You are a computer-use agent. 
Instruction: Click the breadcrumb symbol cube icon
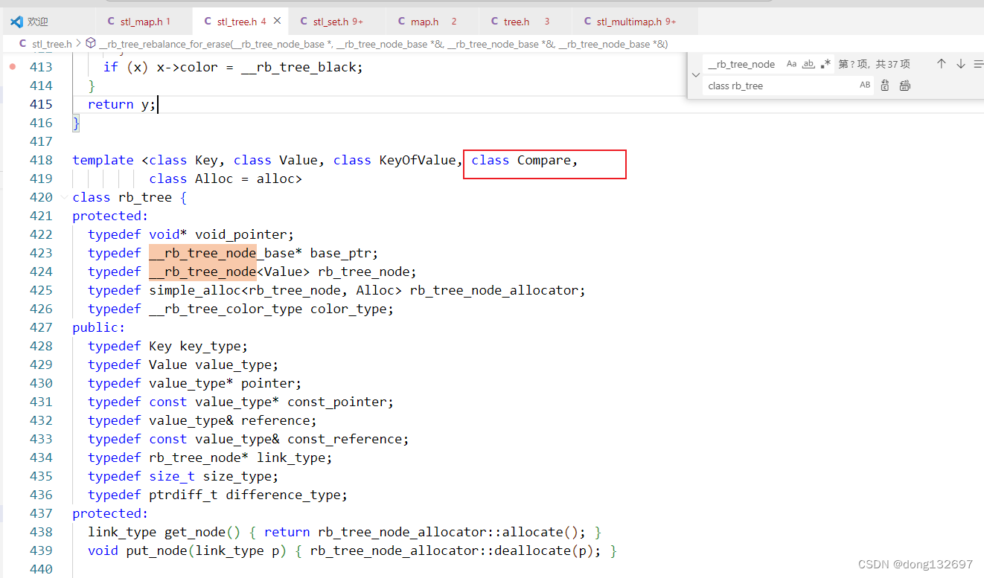pos(91,44)
